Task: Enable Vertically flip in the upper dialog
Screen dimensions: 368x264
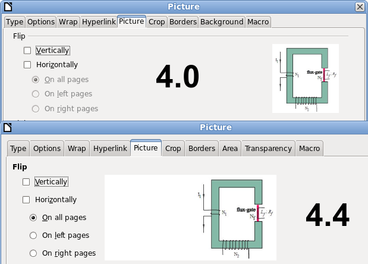Action: click(x=27, y=51)
